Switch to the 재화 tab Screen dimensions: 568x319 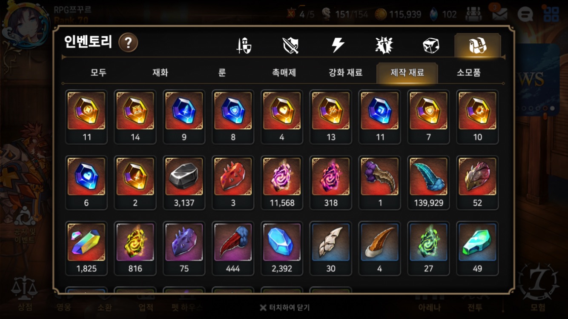[x=160, y=73]
